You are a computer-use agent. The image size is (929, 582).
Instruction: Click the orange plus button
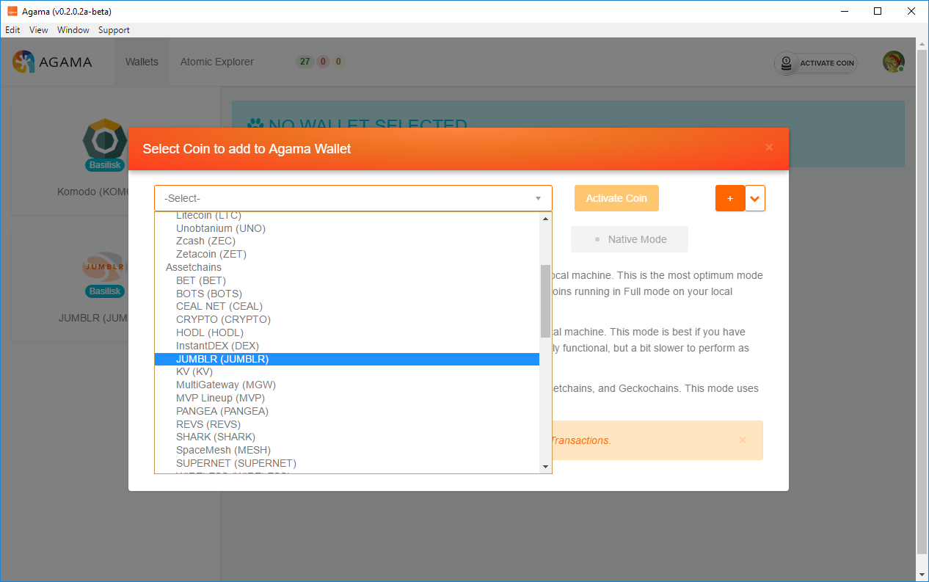coord(730,198)
